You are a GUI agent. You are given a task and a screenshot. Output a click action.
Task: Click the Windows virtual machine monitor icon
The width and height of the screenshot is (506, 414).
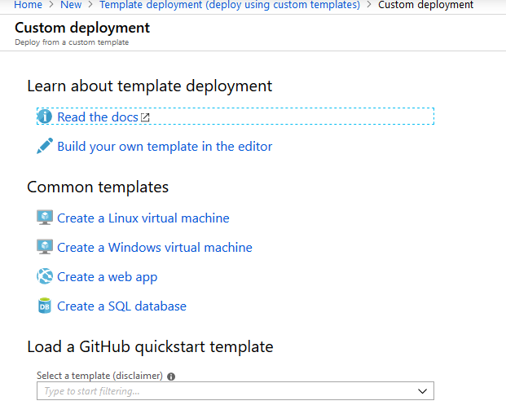click(x=45, y=247)
